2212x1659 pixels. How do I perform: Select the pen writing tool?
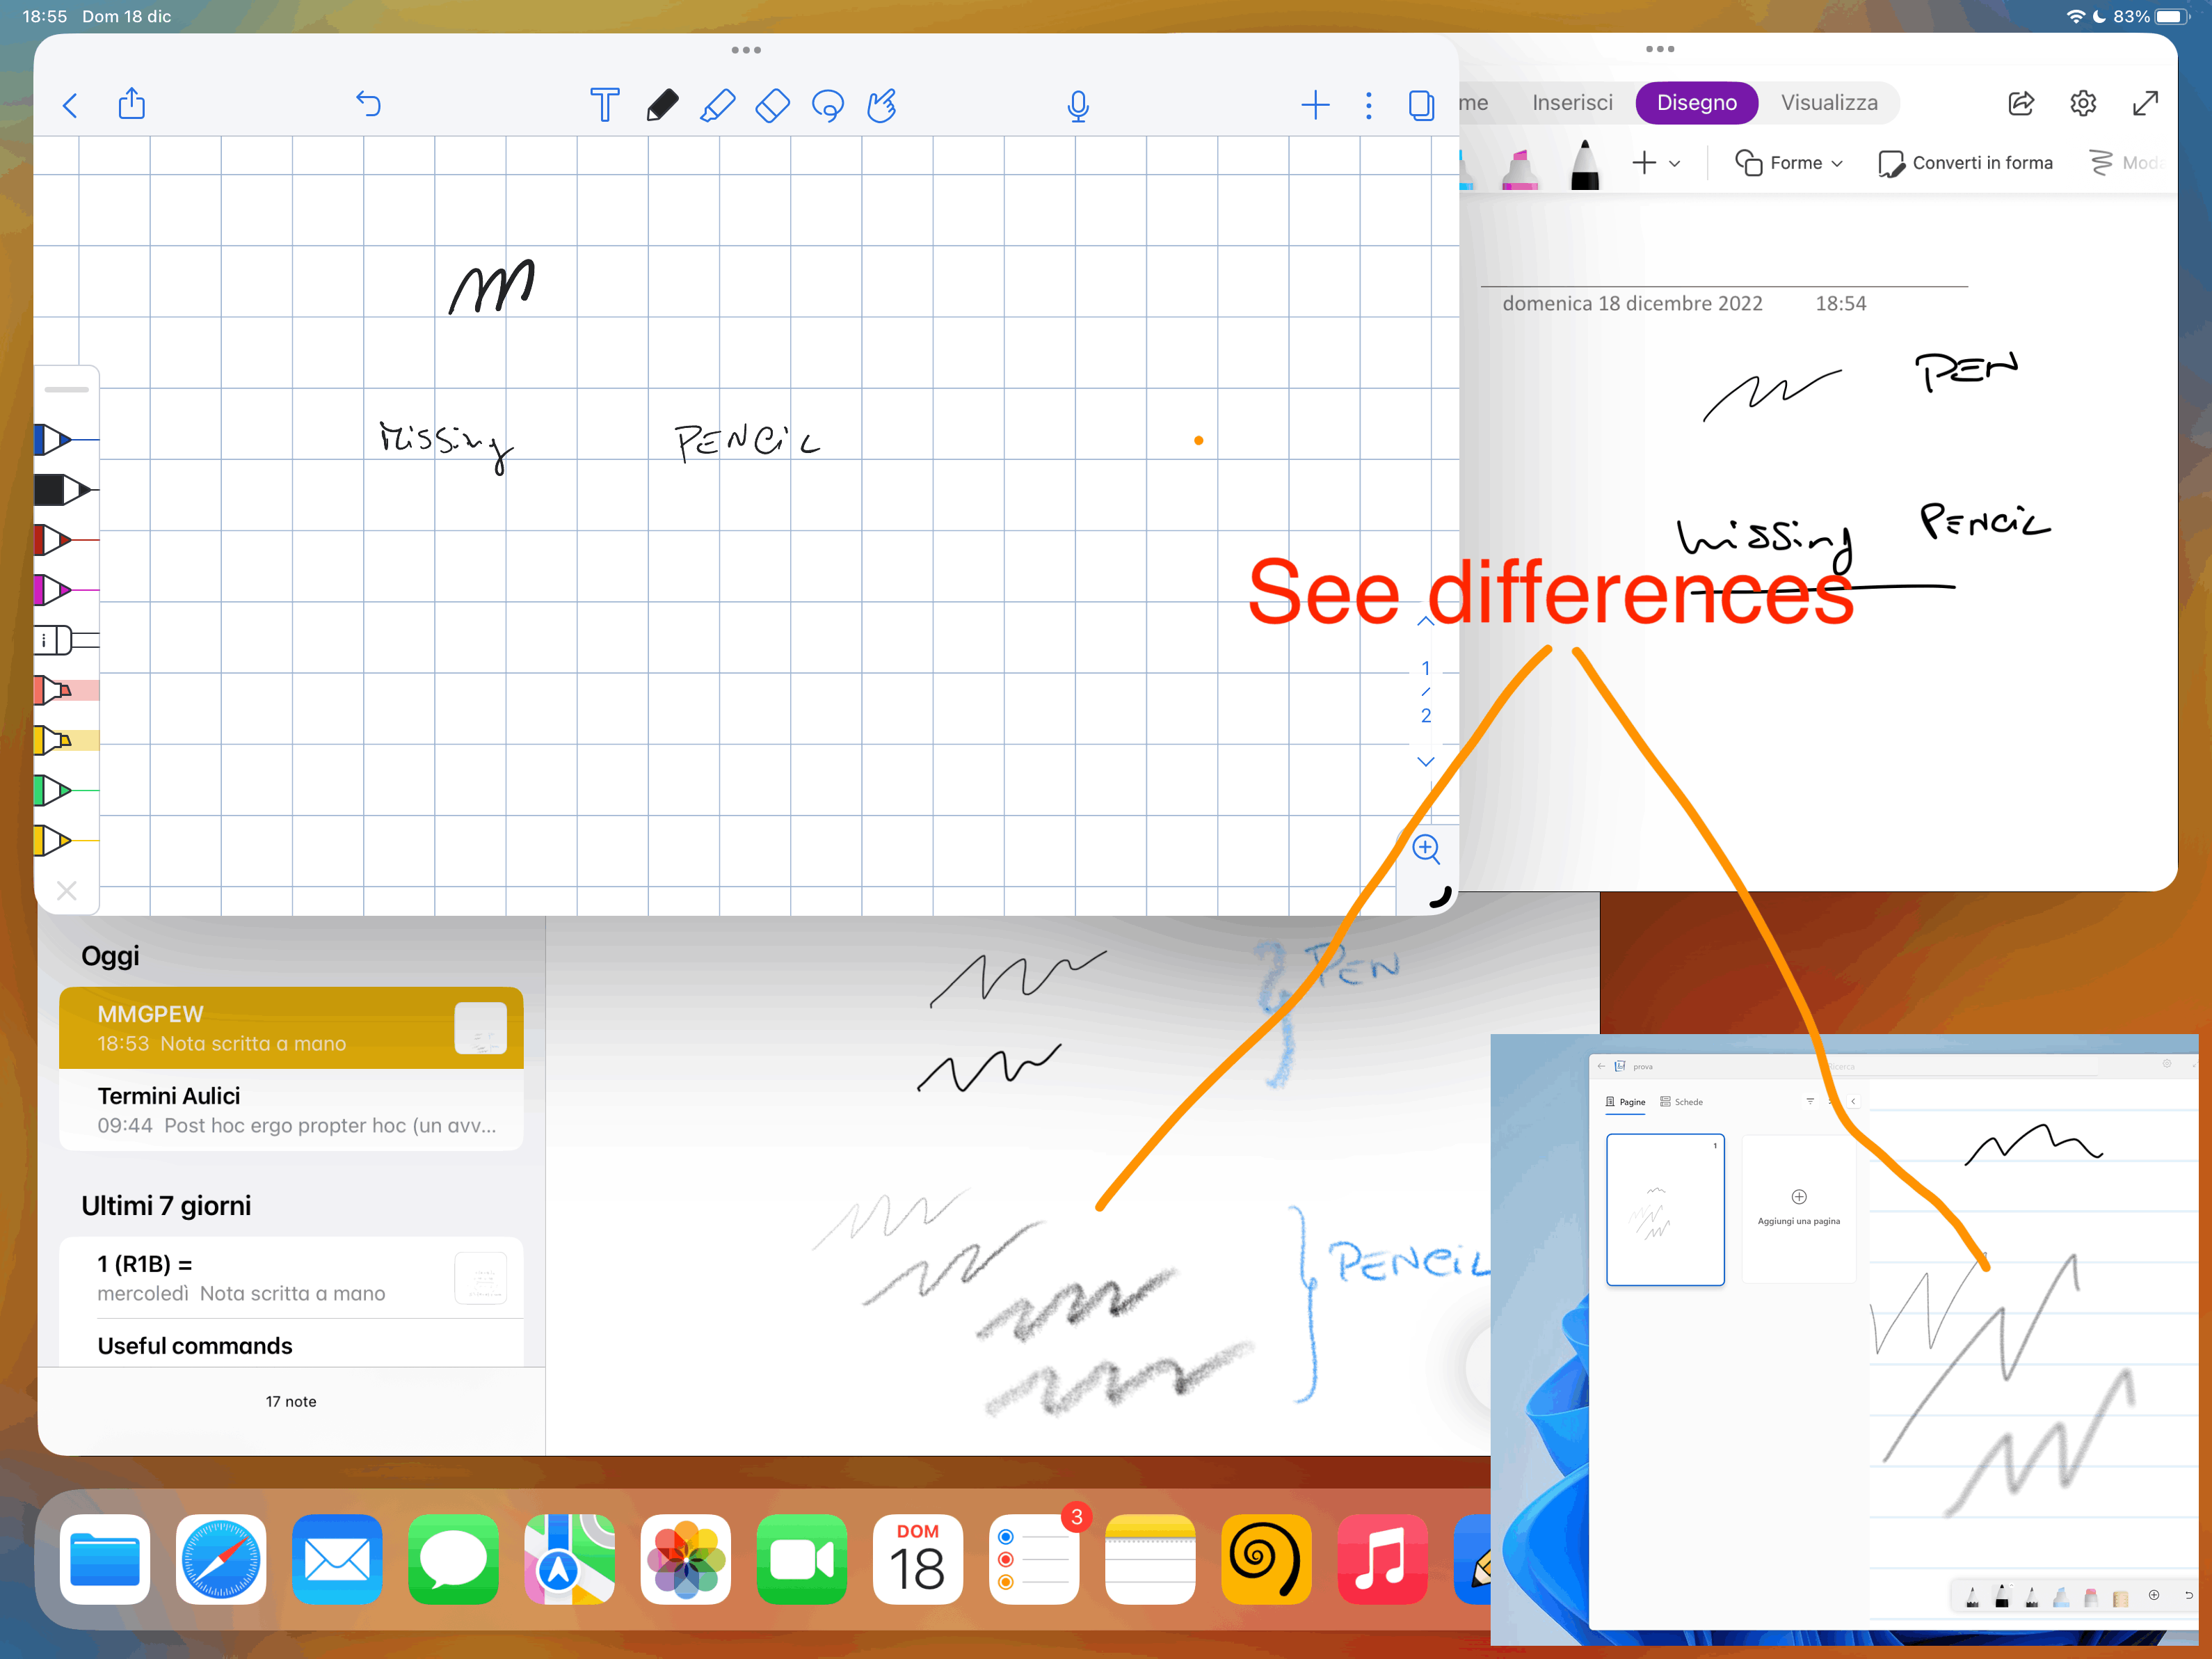coord(662,104)
